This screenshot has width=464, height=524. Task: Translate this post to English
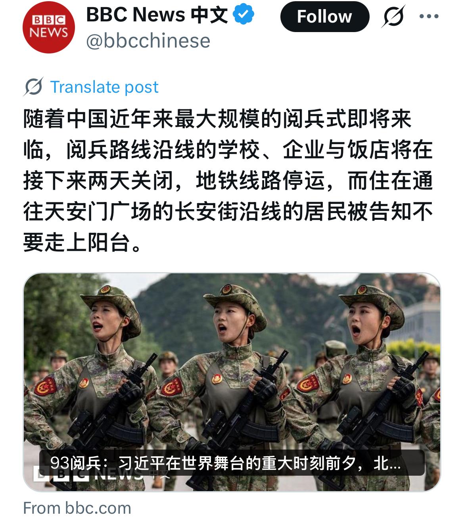click(x=104, y=87)
